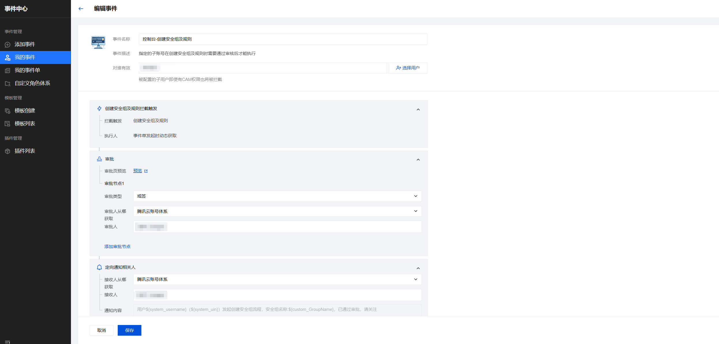Click the back arrow next to 编辑事件

[81, 9]
